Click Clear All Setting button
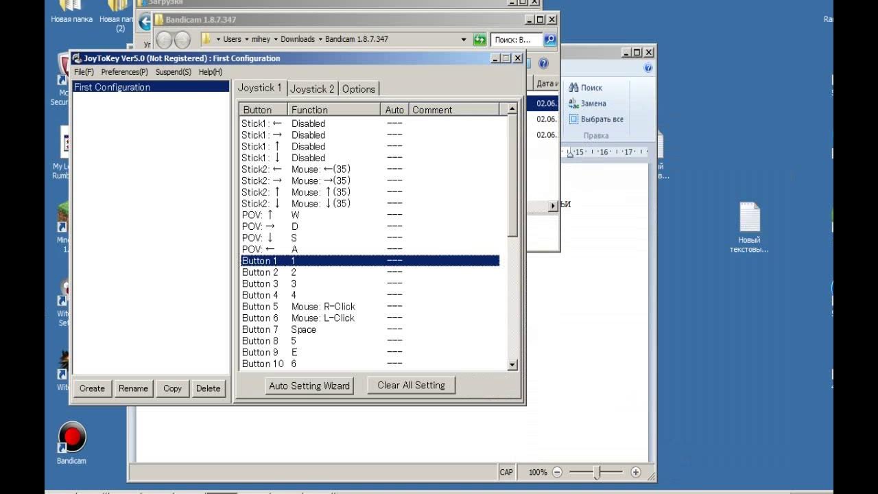The width and height of the screenshot is (878, 494). pos(411,385)
